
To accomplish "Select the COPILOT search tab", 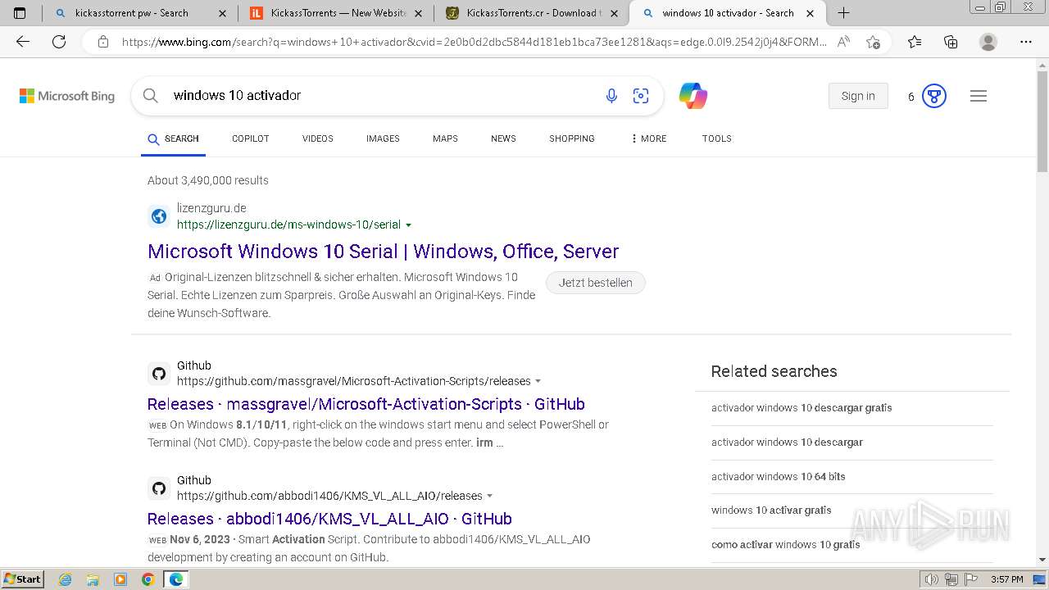I will coord(251,138).
